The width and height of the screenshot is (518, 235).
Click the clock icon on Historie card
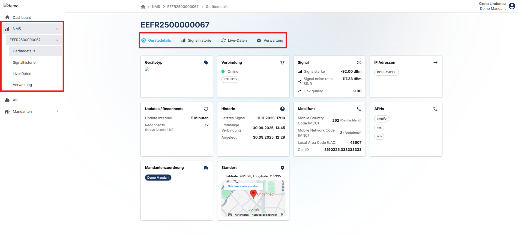282,109
